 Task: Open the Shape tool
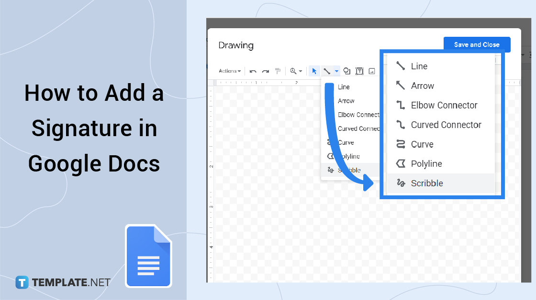click(x=347, y=71)
